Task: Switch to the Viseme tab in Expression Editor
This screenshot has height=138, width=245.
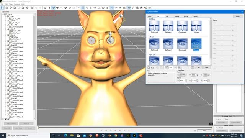Action: pos(177,16)
